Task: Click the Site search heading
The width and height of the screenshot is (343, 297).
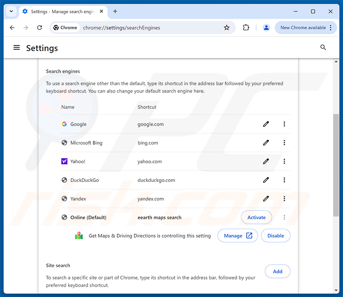Action: (58, 265)
